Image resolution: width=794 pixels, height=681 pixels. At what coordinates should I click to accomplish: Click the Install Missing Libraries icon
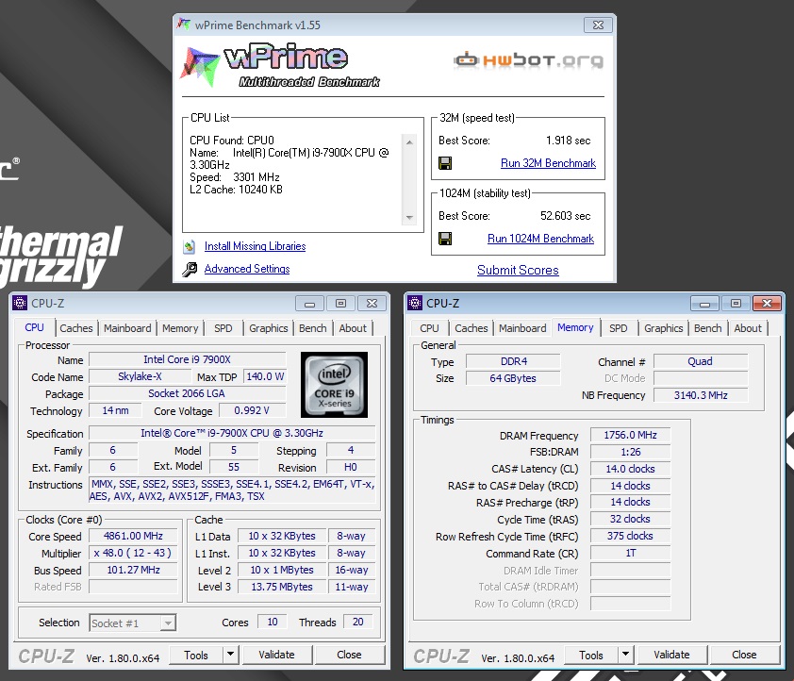coord(189,246)
